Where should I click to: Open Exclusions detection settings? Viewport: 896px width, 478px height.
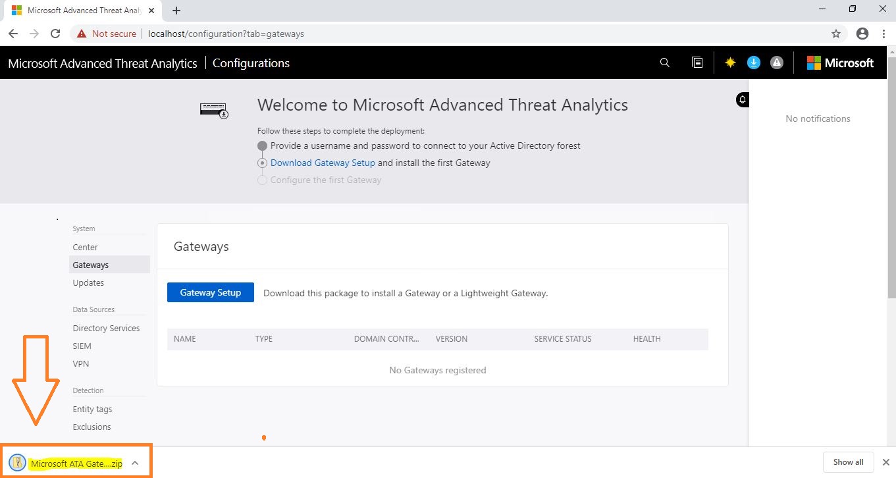point(92,427)
